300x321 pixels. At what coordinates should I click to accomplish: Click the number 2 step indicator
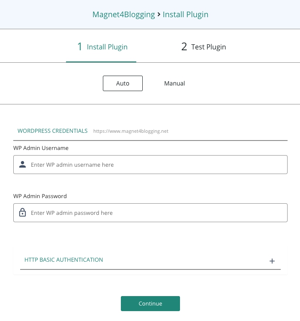[x=184, y=47]
